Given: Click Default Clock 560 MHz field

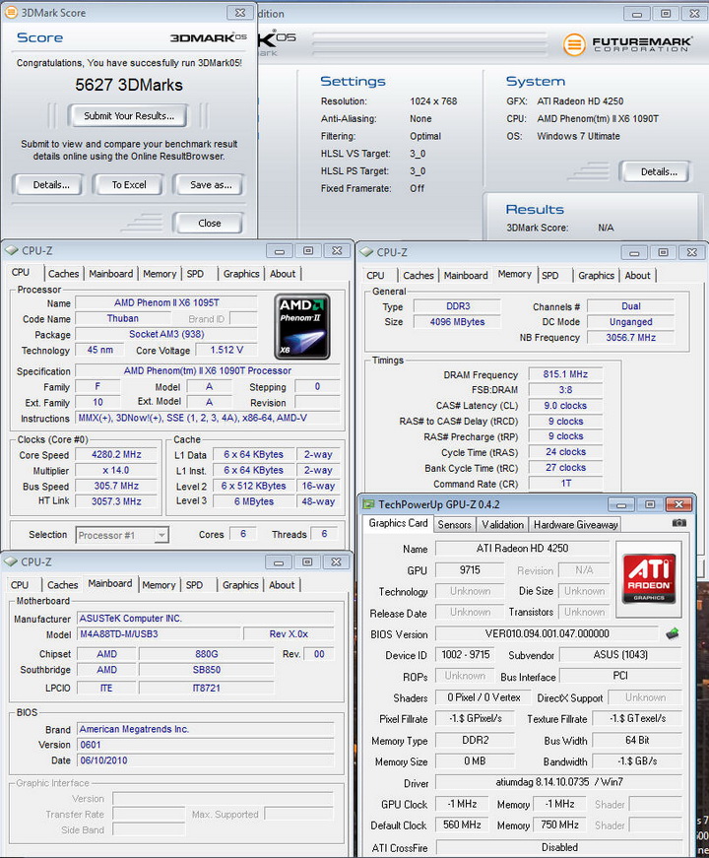Looking at the screenshot, I should click(x=462, y=825).
